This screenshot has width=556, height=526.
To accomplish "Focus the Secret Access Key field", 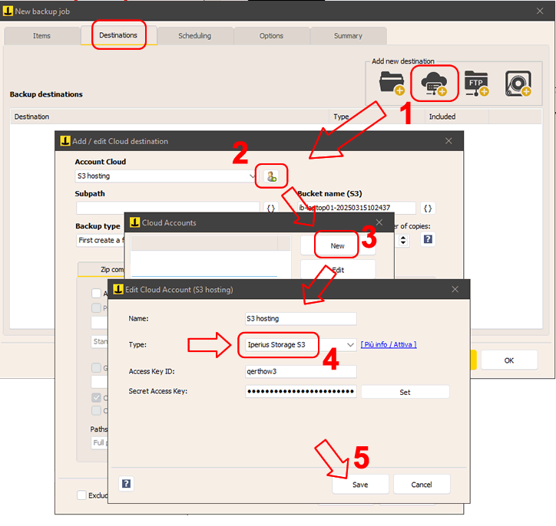I will click(301, 391).
